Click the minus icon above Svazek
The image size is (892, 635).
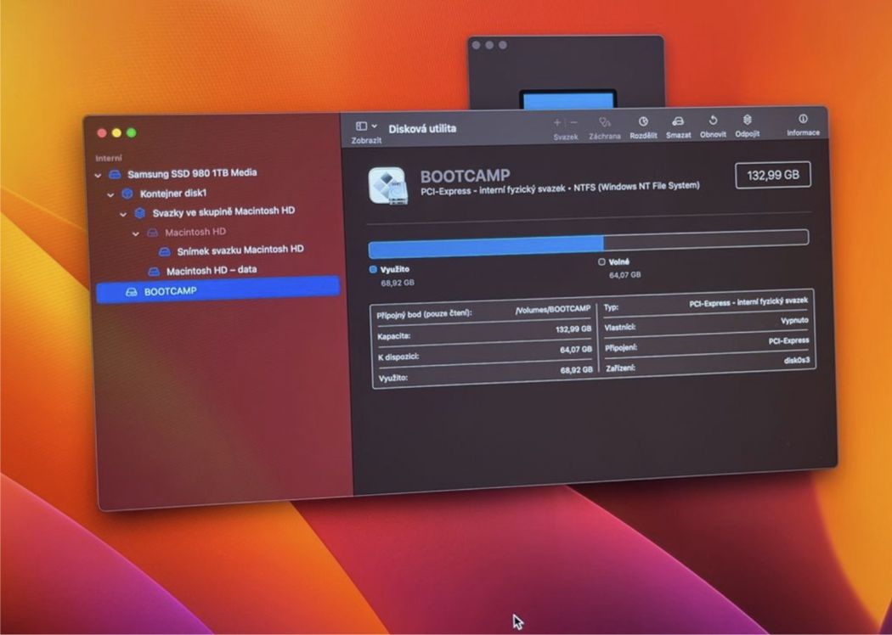point(573,122)
